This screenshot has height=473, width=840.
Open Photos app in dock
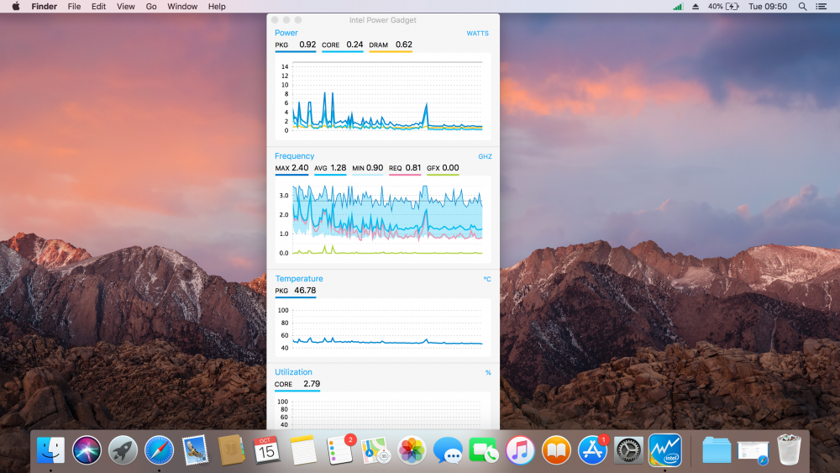412,450
